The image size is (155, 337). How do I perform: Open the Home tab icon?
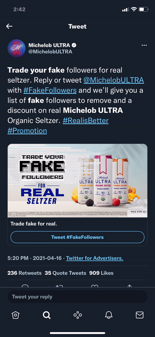[x=16, y=315]
